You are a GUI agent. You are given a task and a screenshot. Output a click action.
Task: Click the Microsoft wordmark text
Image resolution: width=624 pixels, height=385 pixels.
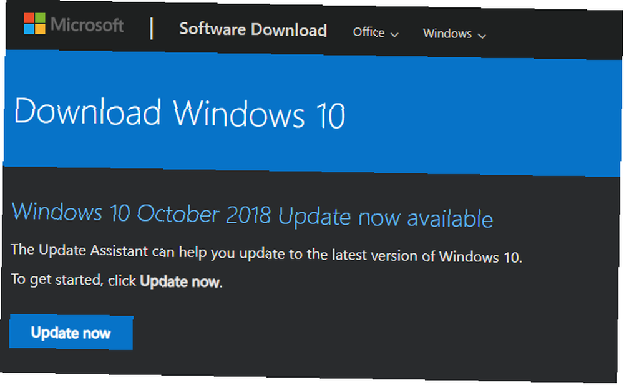[x=87, y=25]
